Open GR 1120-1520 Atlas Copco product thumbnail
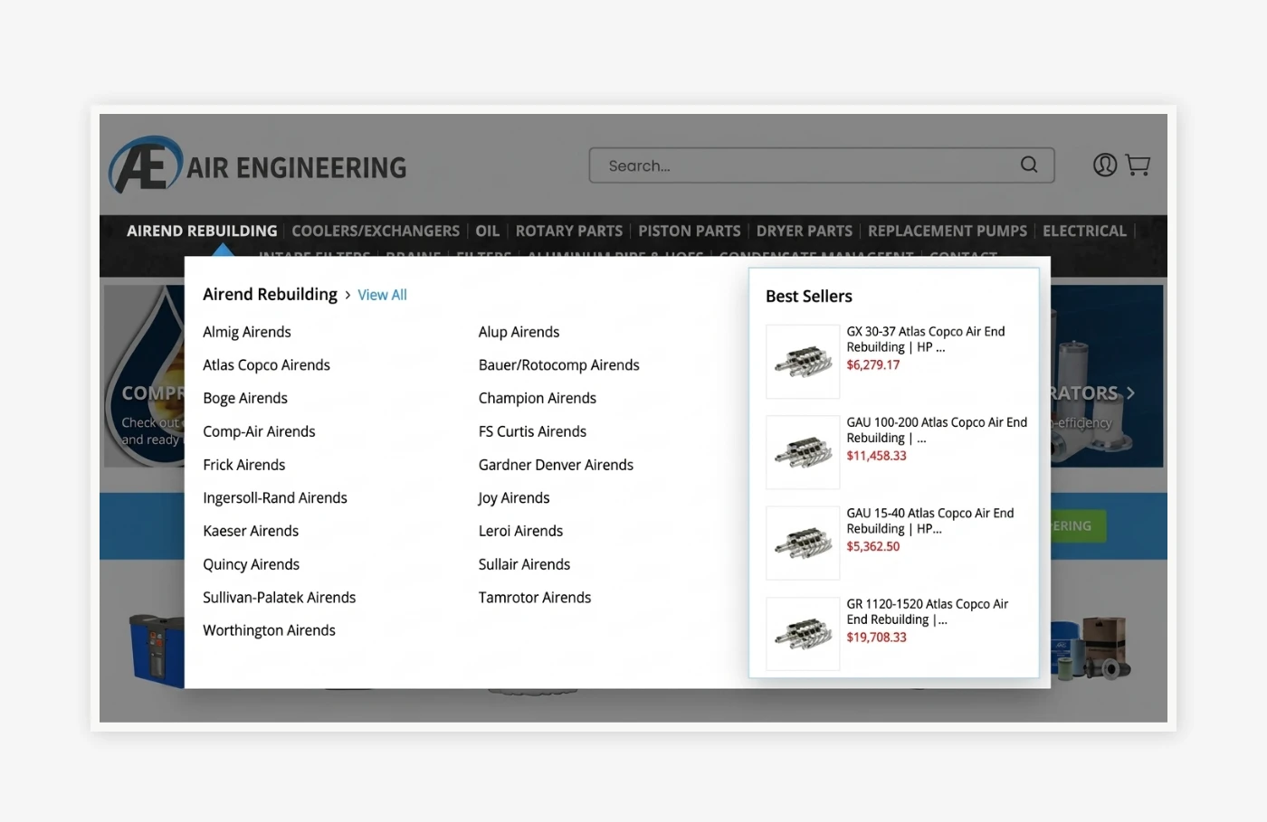Screen dimensions: 1267x822 [x=803, y=634]
